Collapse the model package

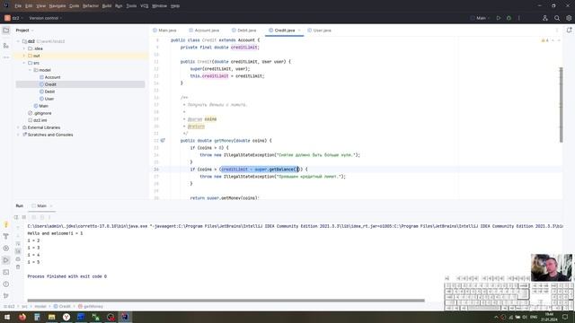click(30, 70)
